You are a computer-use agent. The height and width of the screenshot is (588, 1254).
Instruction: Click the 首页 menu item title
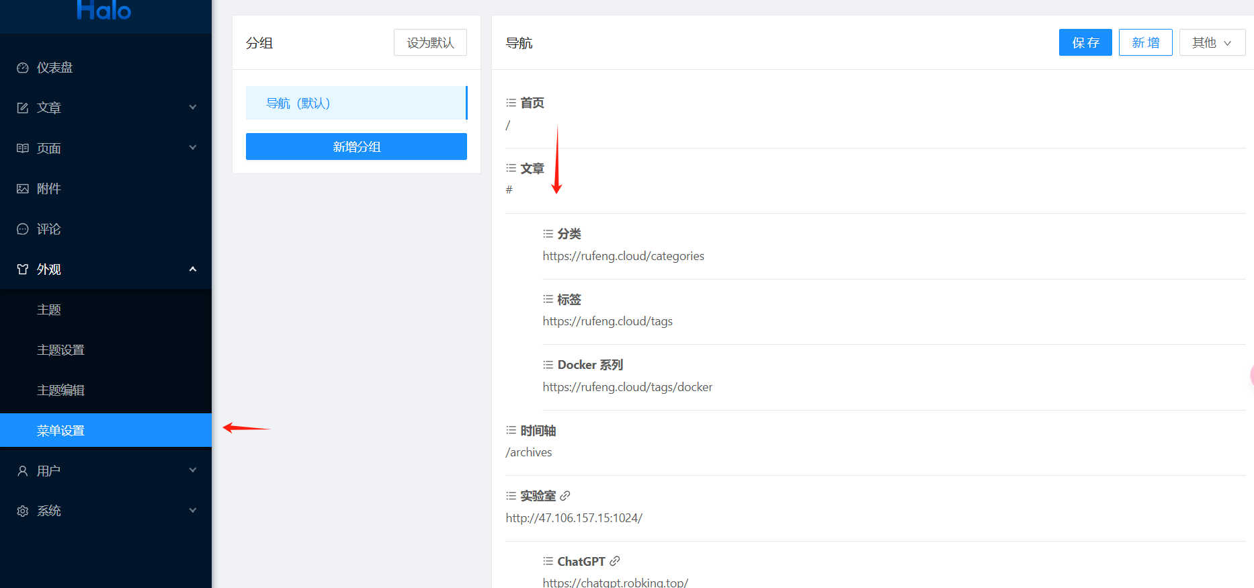532,103
